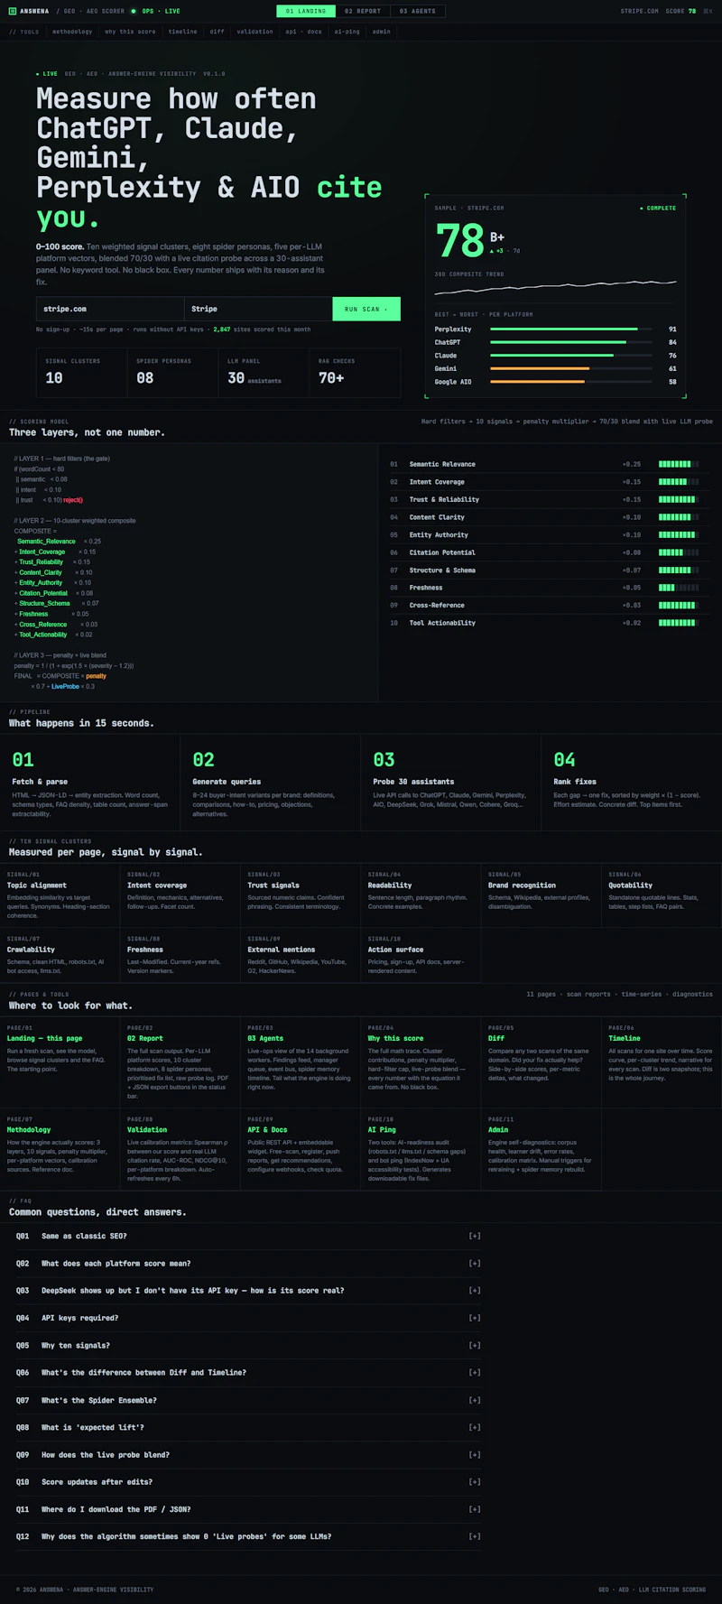This screenshot has width=722, height=1604.
Task: Open the admin tool in toolbar
Action: click(x=382, y=32)
